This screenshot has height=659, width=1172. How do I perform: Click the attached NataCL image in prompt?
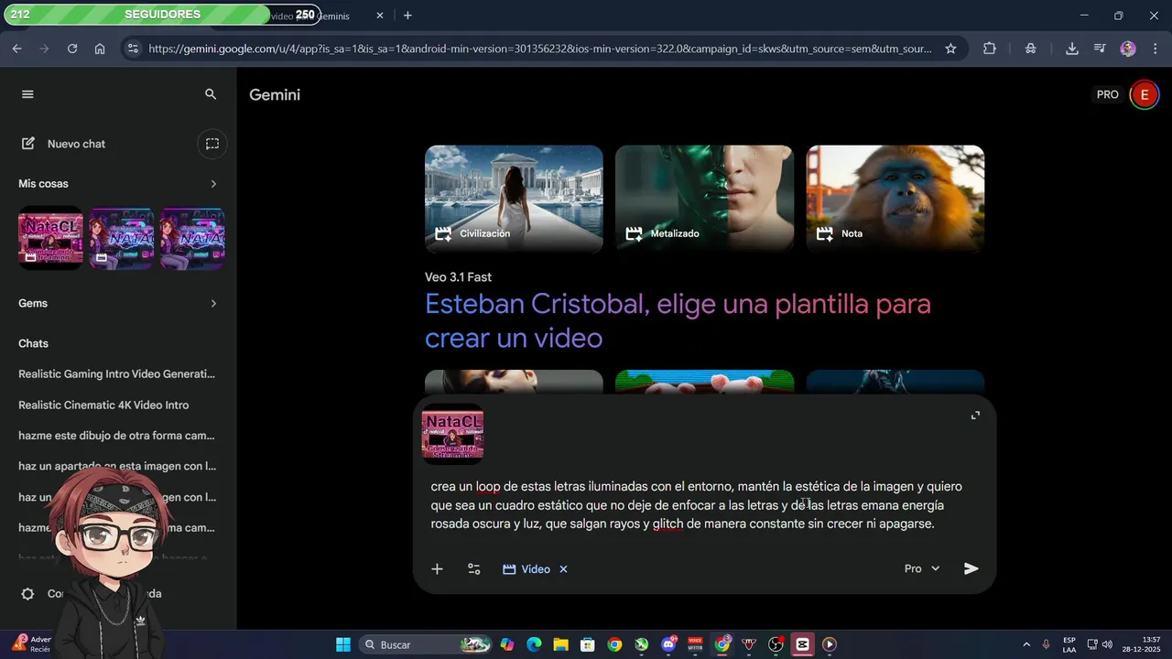pos(452,434)
